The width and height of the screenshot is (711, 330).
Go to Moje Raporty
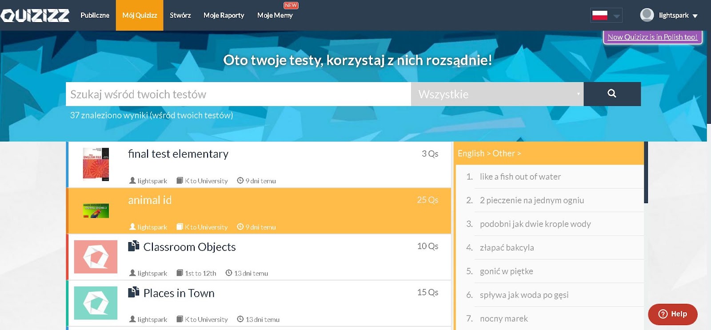[x=224, y=15]
